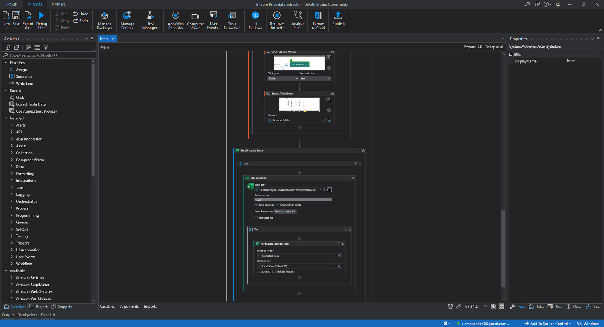Tick the Exclude headers checkbox
Viewport: 604px width, 327px height.
pos(274,271)
